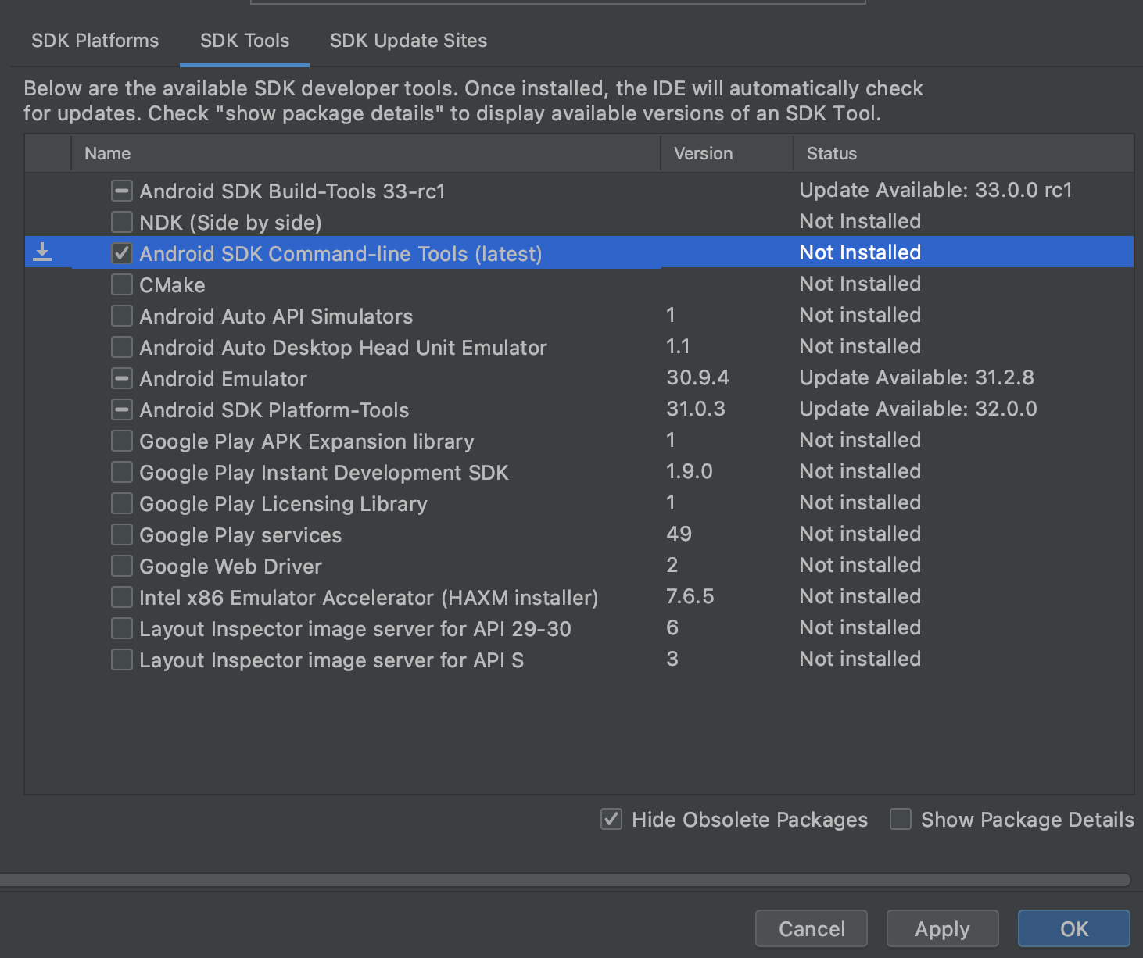Click version 49 of Google Play services
This screenshot has height=958, width=1143.
[x=679, y=534]
